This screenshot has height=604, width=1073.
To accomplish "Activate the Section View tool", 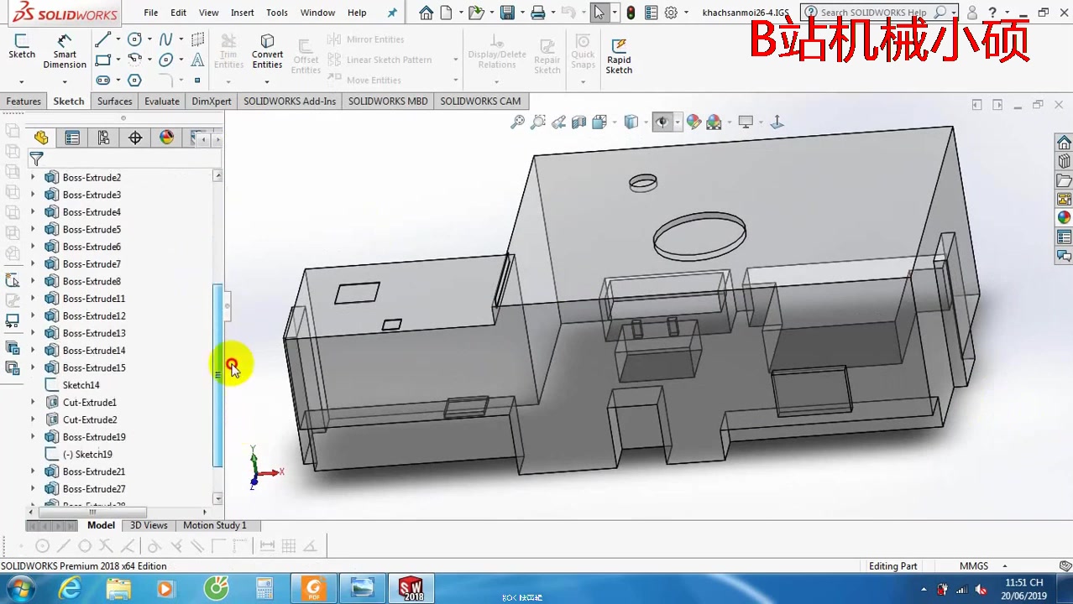I will (578, 122).
